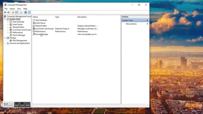This screenshot has width=203, height=114.
Task: Select Disk Management in the console tree
Action: 20,41
